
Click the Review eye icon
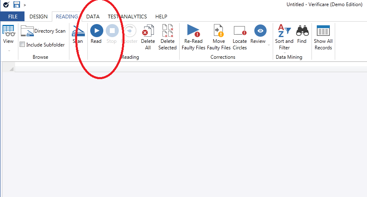[260, 31]
